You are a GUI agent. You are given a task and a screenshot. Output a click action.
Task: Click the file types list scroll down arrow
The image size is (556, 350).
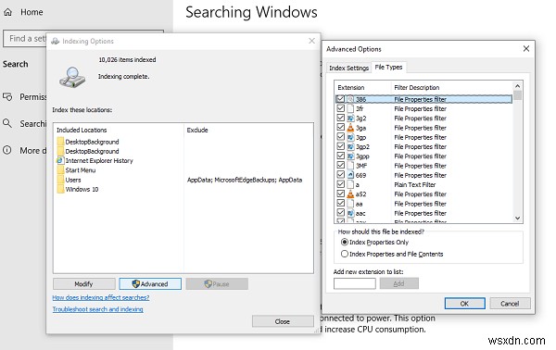(517, 219)
